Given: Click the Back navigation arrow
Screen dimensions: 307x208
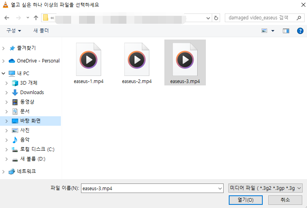Looking at the screenshot, I should pyautogui.click(x=7, y=18).
